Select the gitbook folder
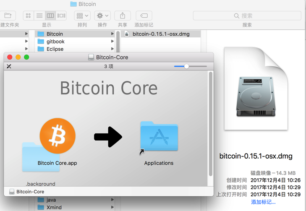Viewport: 306px width, 211px height. [x=75, y=42]
